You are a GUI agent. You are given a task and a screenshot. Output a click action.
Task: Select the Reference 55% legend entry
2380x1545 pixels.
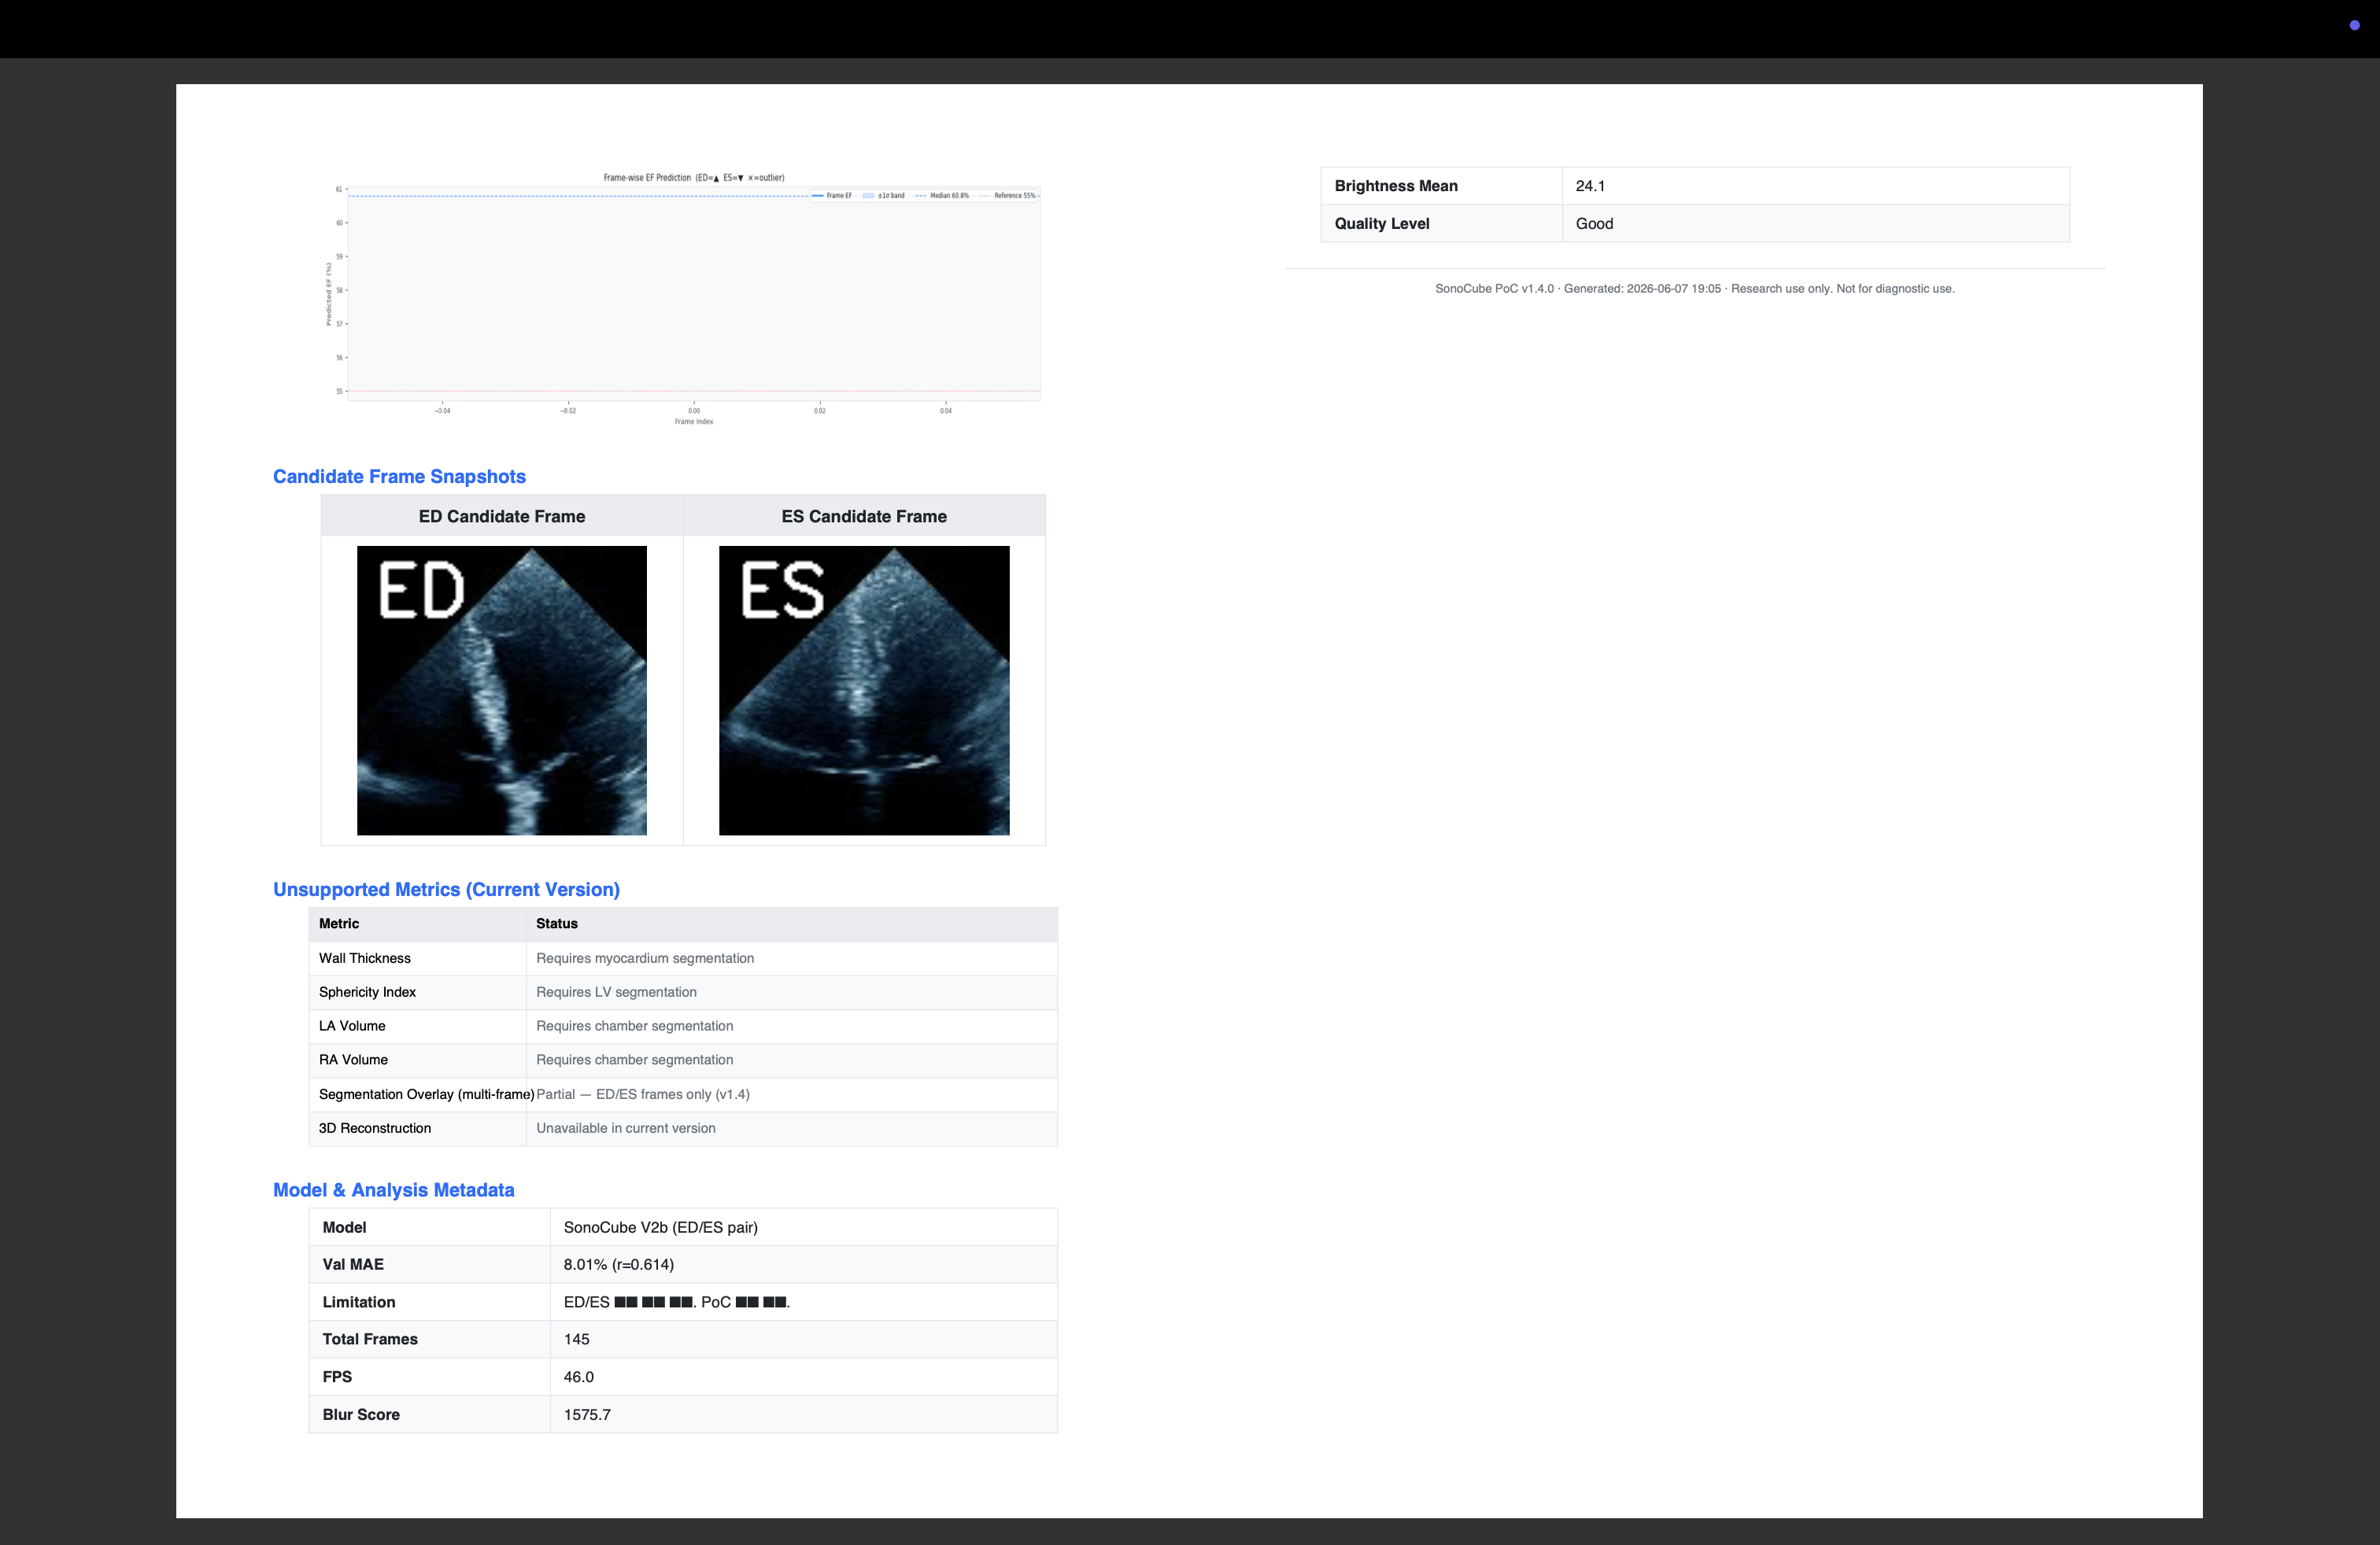[x=1008, y=196]
